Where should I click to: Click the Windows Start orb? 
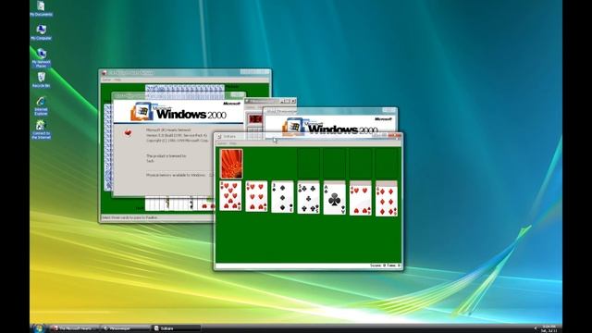(x=38, y=328)
